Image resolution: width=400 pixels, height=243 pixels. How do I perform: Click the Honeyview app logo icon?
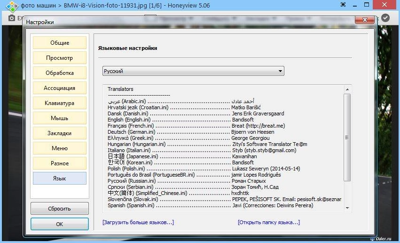(12, 7)
